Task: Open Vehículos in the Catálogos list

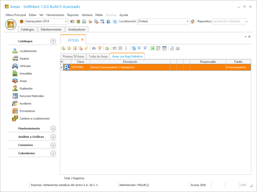Action: click(x=25, y=66)
